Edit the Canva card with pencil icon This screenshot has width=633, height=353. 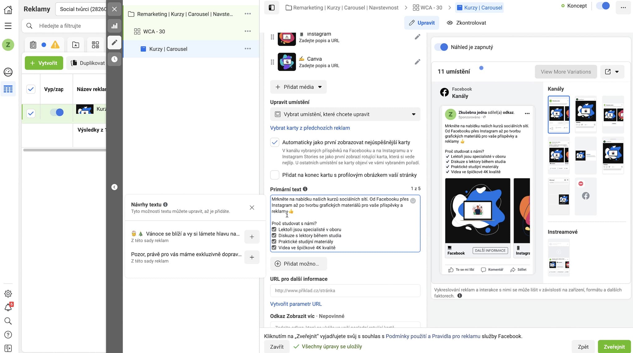pos(417,62)
